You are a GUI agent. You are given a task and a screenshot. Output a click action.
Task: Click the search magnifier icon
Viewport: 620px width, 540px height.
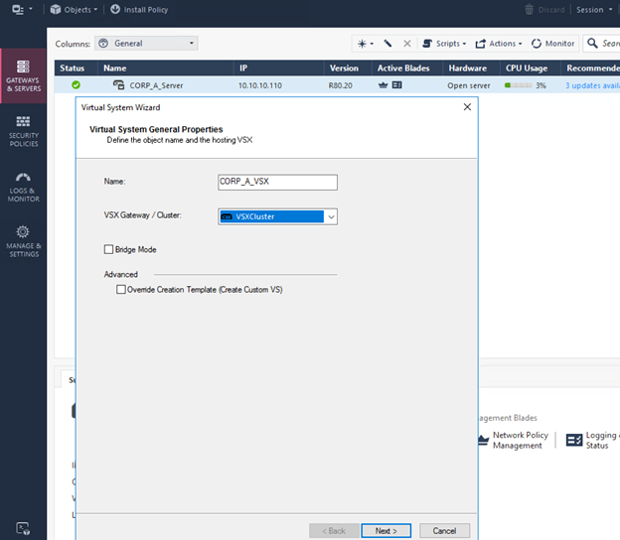[x=592, y=43]
